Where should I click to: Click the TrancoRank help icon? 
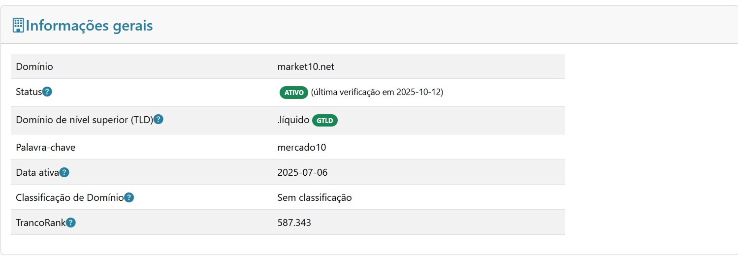click(71, 223)
